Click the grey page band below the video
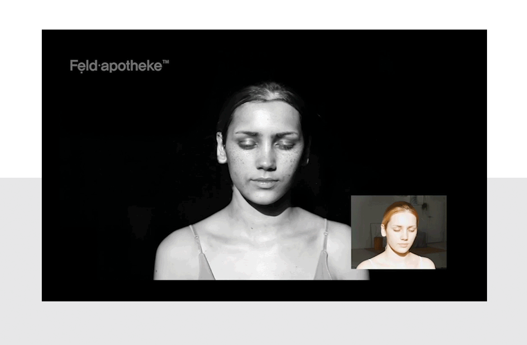Image resolution: width=527 pixels, height=345 pixels. click(x=263, y=323)
